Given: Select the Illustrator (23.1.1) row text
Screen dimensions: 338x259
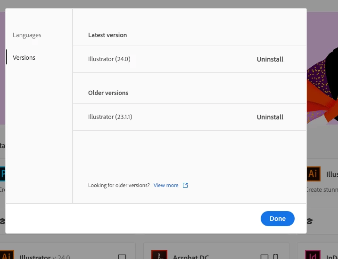Looking at the screenshot, I should pos(110,117).
